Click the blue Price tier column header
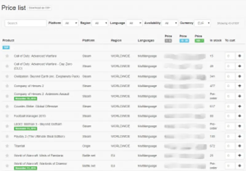The image size is (246, 171). 184,38
